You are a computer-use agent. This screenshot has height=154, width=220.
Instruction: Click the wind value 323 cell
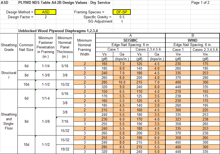[x=178, y=119]
